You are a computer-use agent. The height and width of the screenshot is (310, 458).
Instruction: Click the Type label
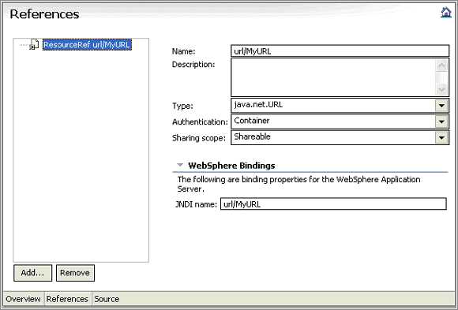tap(182, 106)
